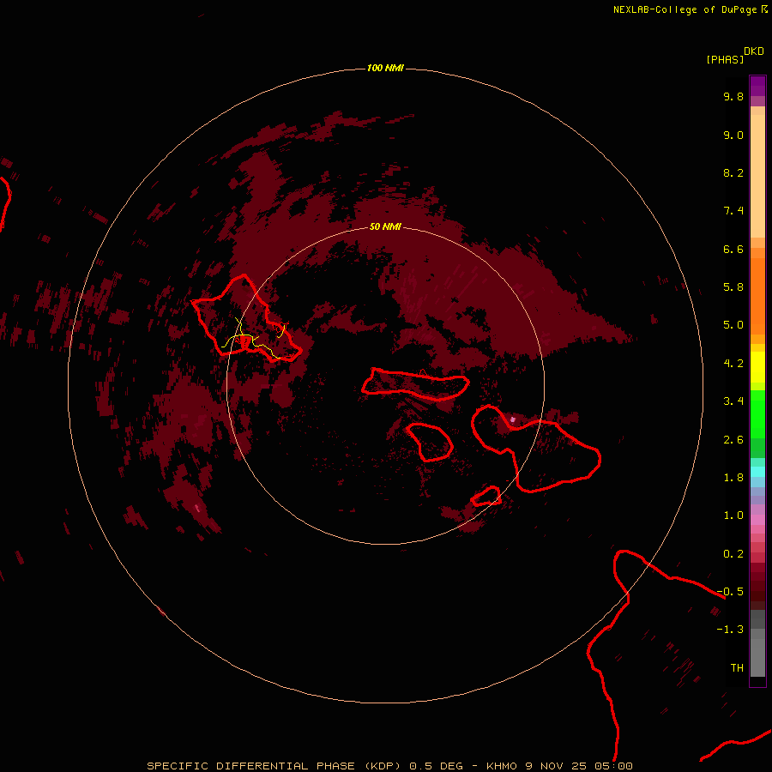Click the 5.8 value on color scale
Viewport: 772px width, 772px height.
point(733,287)
